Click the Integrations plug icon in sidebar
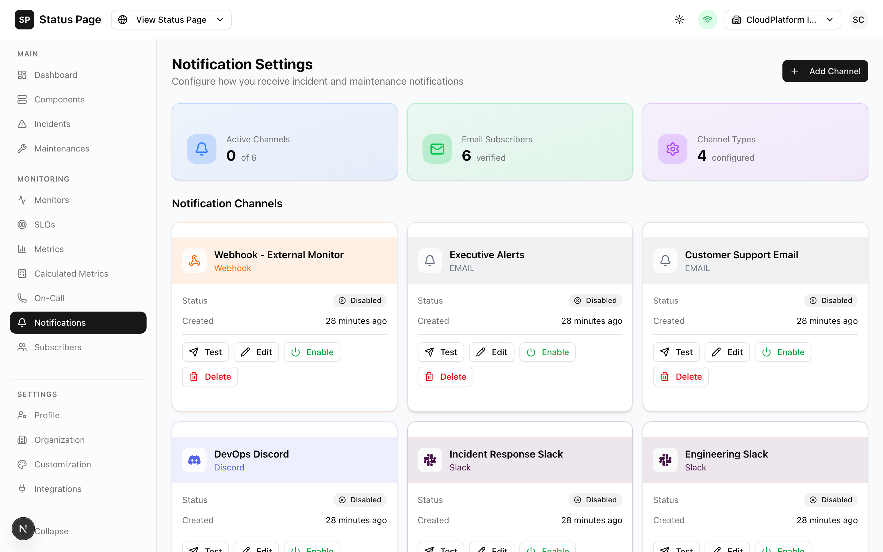883x552 pixels. coord(22,489)
